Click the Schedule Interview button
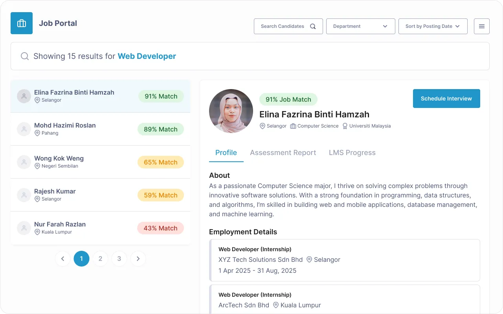This screenshot has width=503, height=314. click(x=446, y=99)
